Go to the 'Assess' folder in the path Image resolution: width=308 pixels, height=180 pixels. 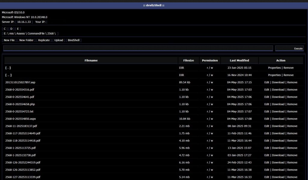coord(21,34)
